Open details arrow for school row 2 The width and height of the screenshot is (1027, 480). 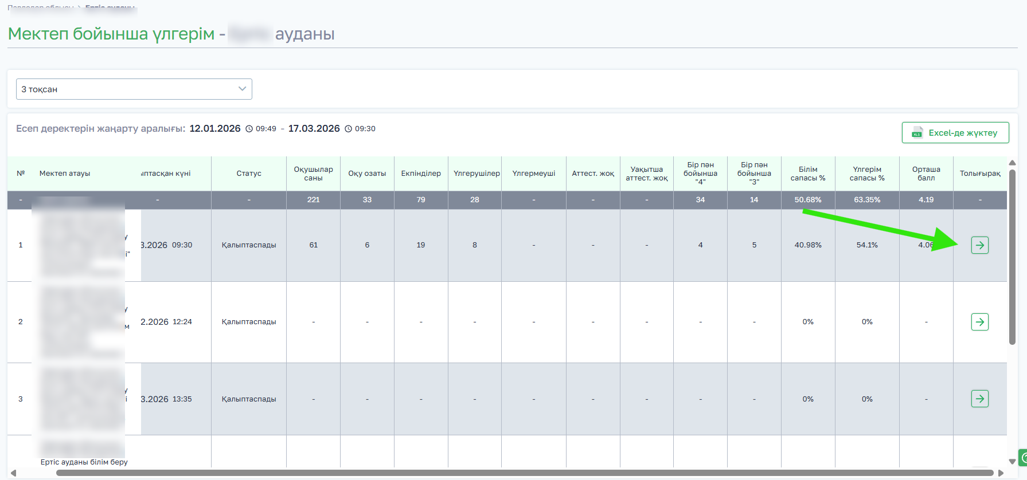tap(979, 322)
